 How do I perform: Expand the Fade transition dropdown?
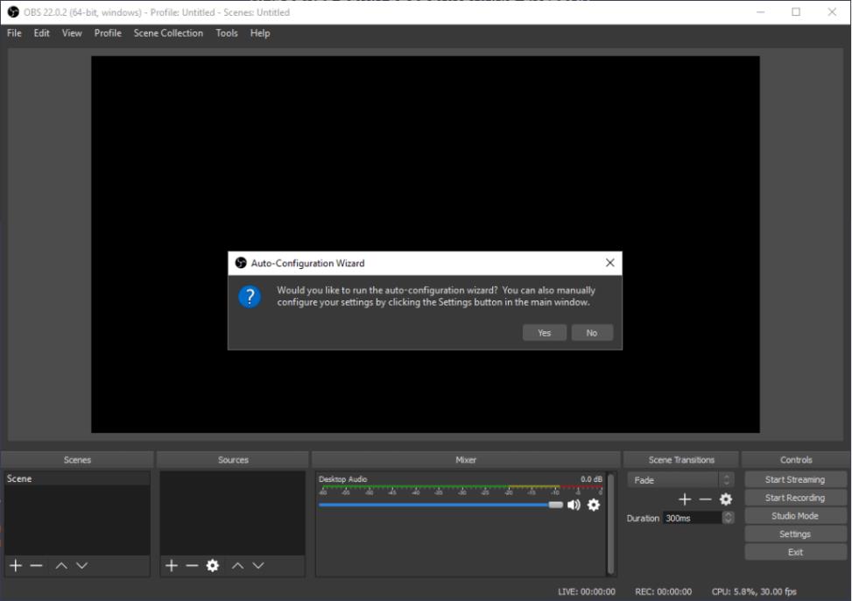point(681,480)
